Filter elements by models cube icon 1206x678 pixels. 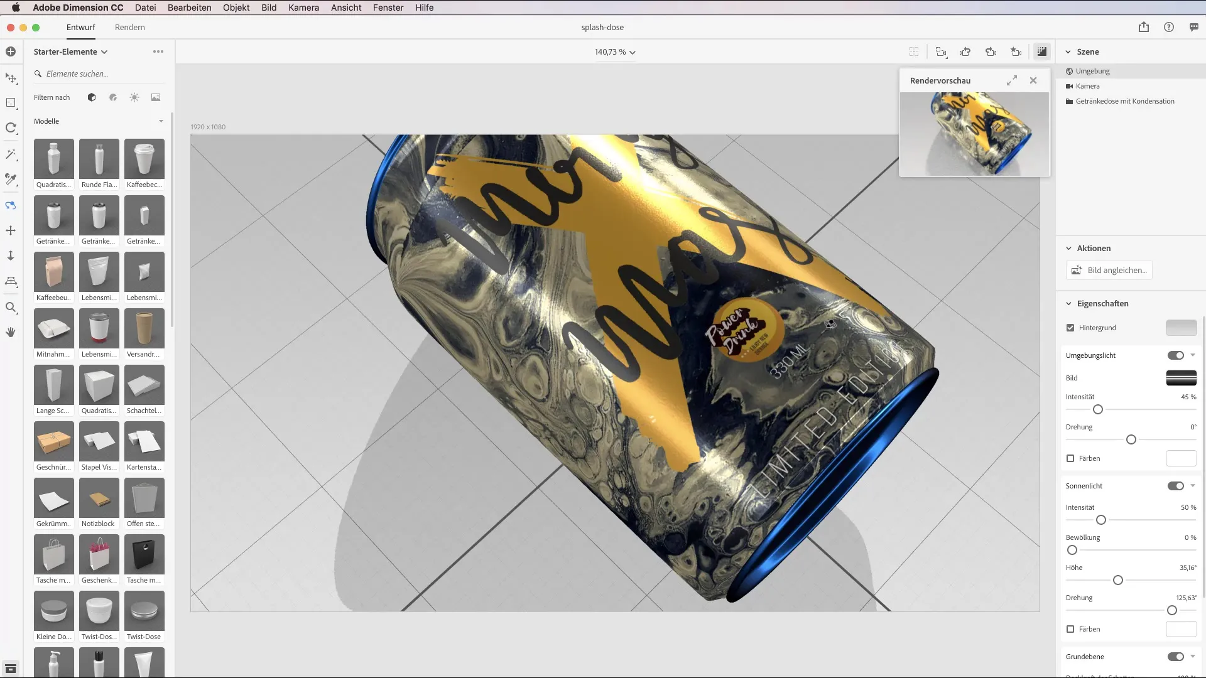click(92, 97)
